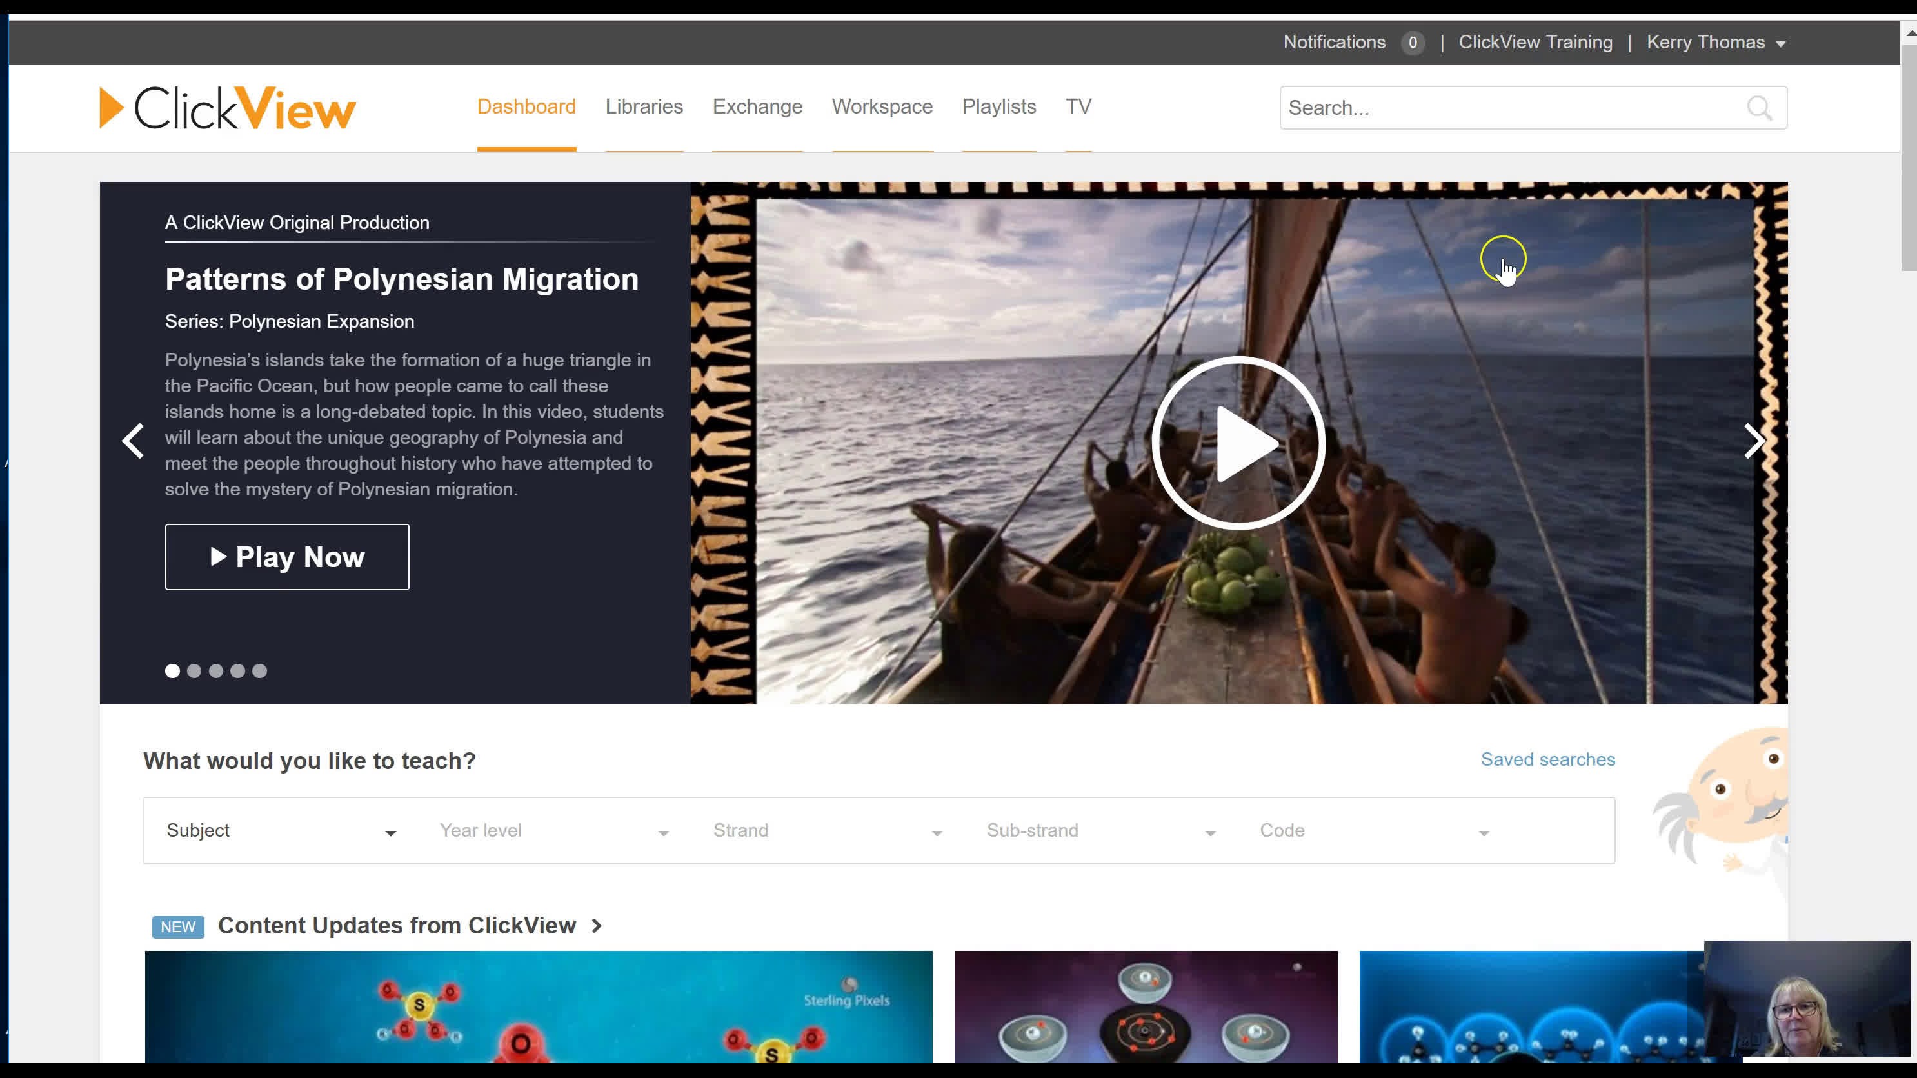The width and height of the screenshot is (1917, 1078).
Task: Open the Exchange tab
Action: pyautogui.click(x=757, y=106)
